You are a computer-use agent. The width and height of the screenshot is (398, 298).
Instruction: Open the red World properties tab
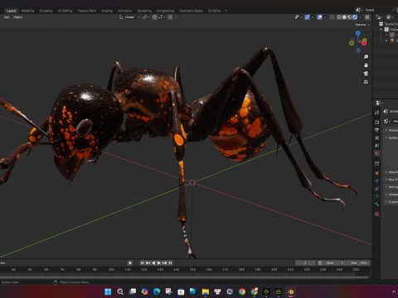(x=377, y=153)
